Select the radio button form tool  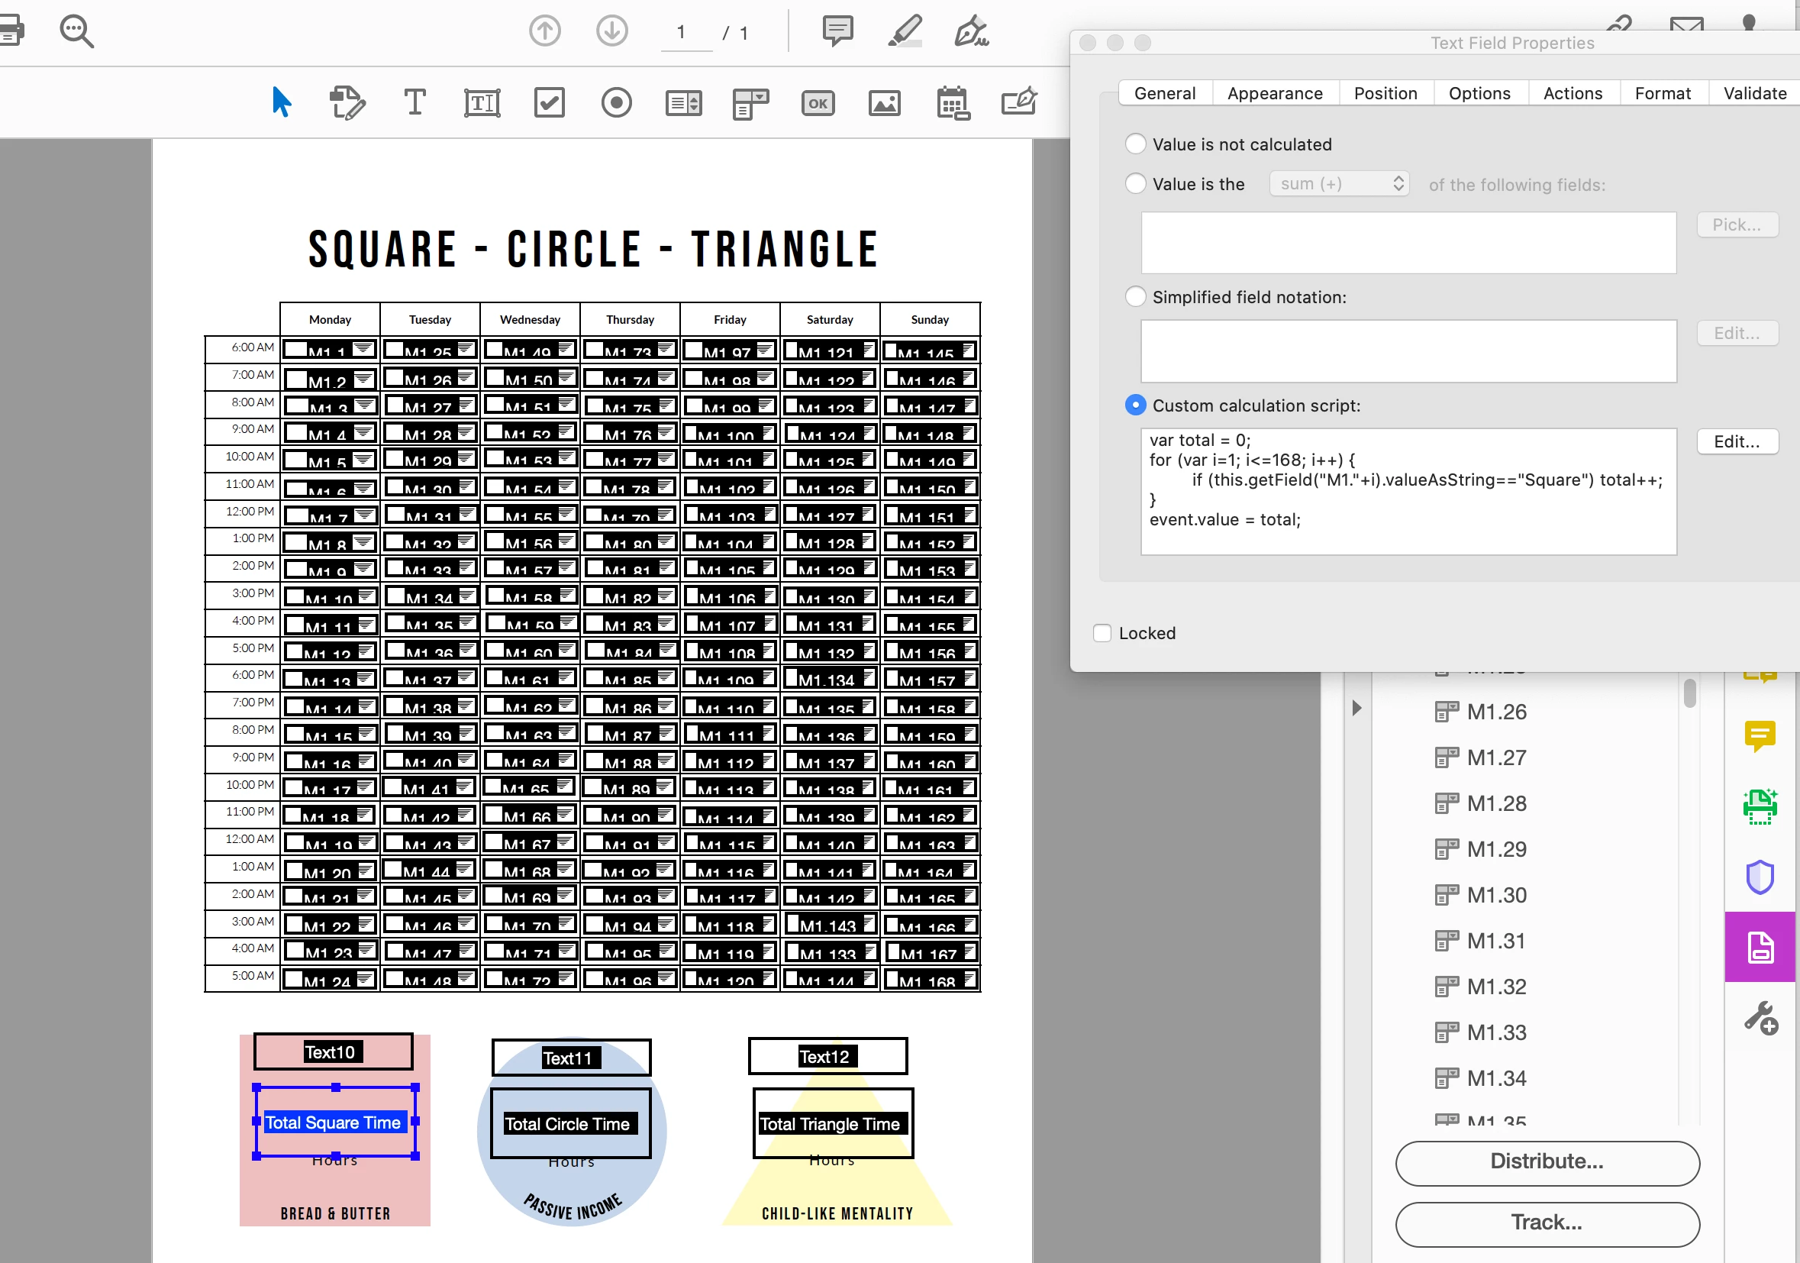pos(616,102)
